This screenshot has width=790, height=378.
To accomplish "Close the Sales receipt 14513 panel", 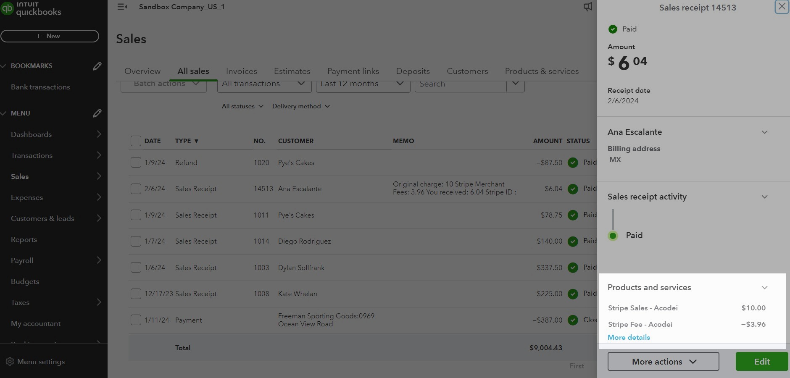I will click(782, 7).
